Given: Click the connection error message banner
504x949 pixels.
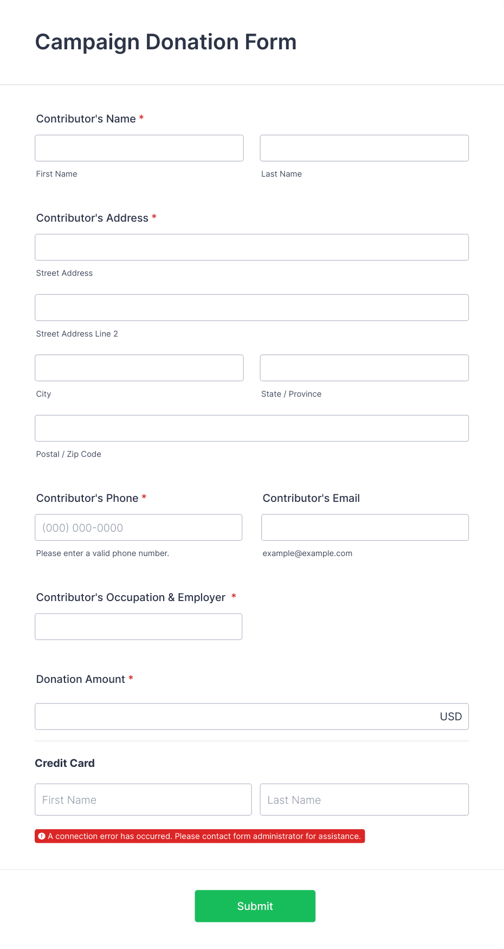Looking at the screenshot, I should click(x=200, y=836).
